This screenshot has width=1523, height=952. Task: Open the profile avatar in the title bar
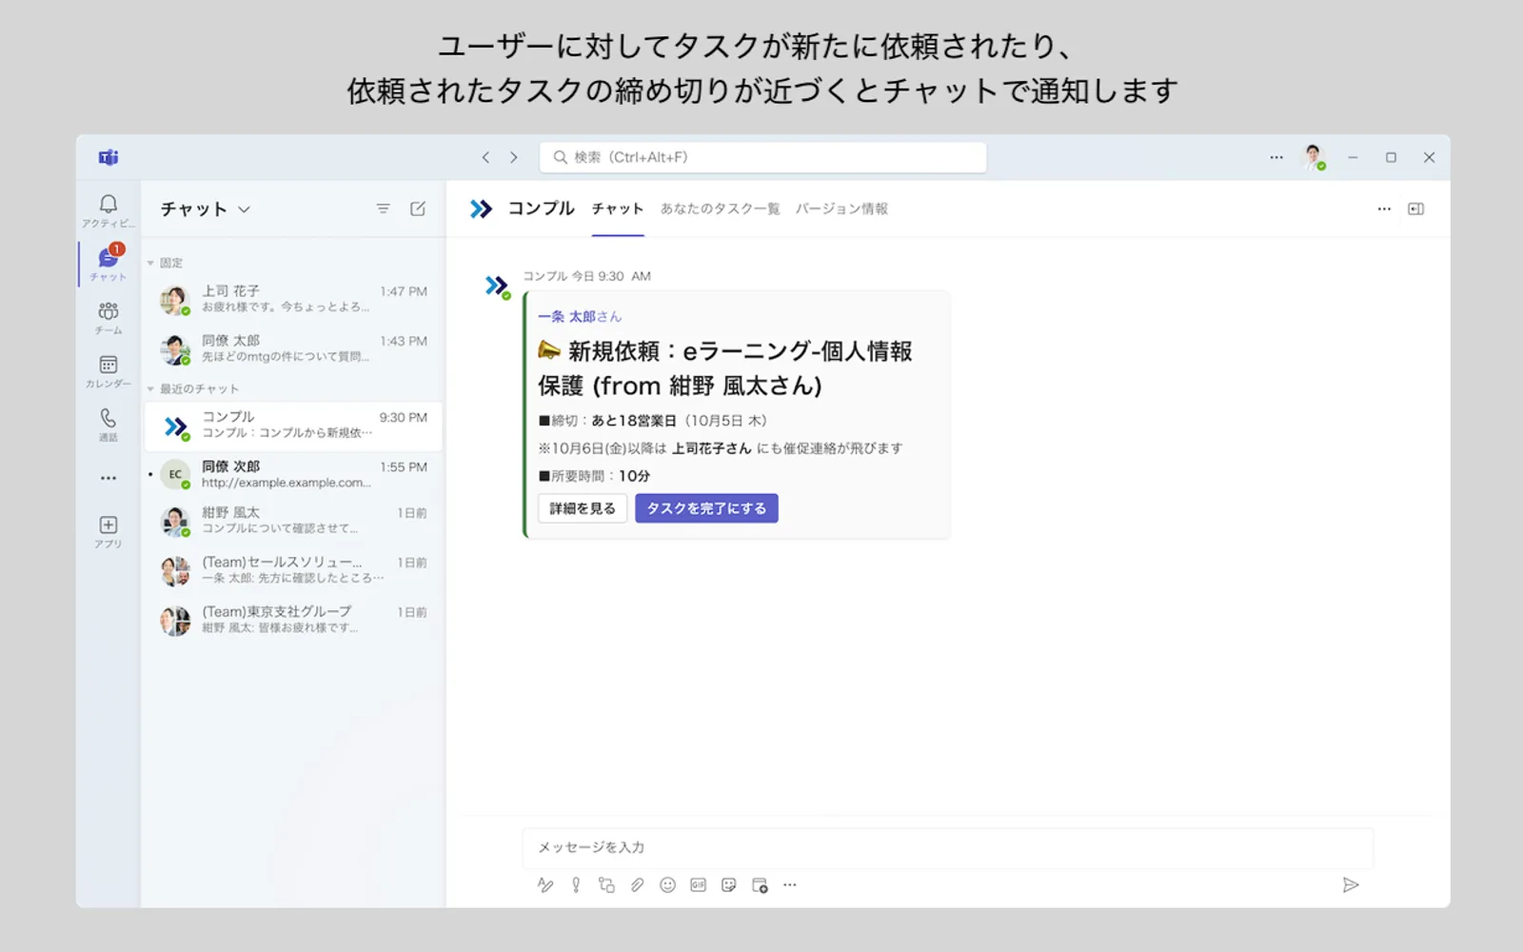point(1314,157)
